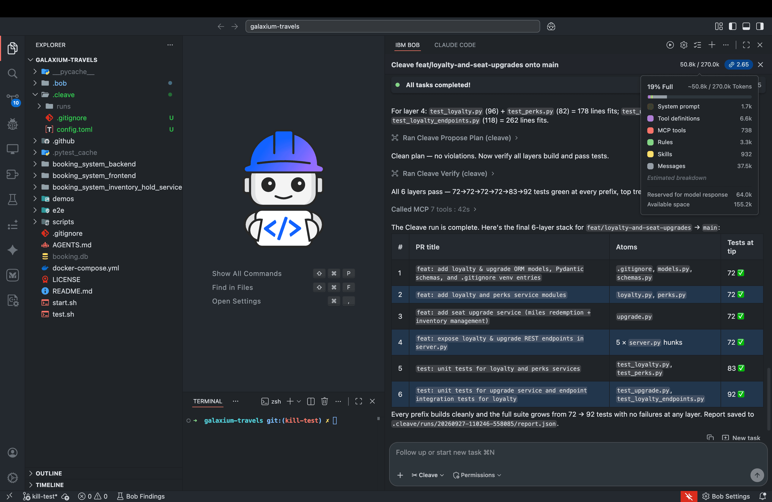
Task: Click the context usage progress bar
Action: (x=699, y=97)
